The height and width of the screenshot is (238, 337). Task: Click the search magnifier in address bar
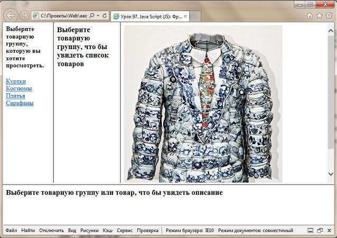point(92,16)
